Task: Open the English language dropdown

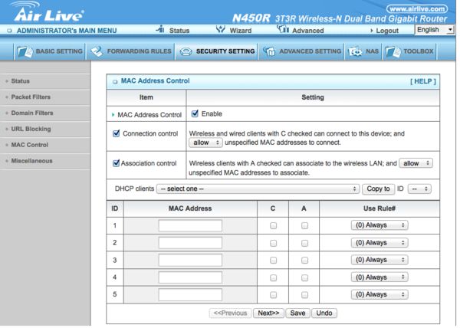Action: click(435, 30)
